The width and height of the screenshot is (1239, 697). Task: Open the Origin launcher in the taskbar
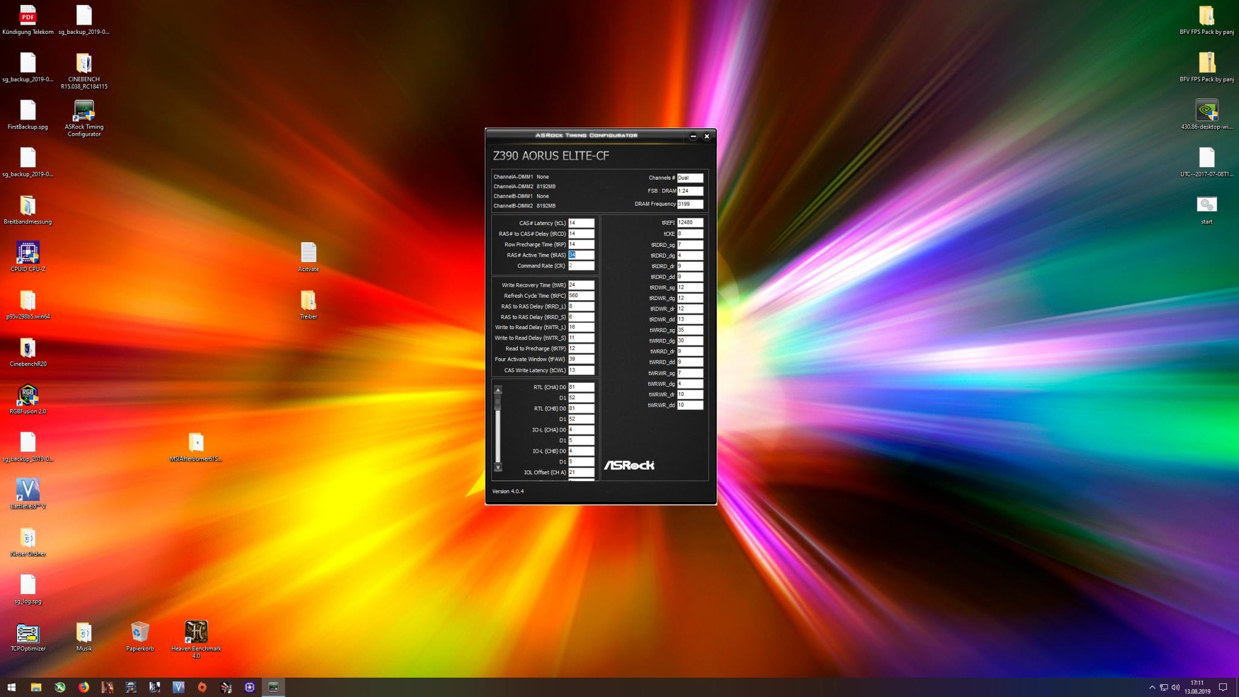202,687
